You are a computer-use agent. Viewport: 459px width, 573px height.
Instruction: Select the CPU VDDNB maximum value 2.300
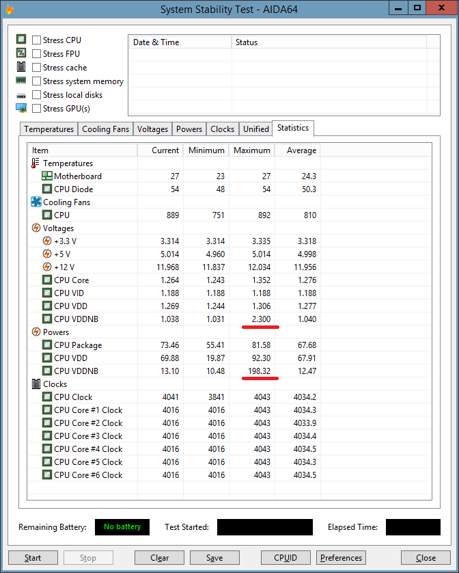(261, 319)
